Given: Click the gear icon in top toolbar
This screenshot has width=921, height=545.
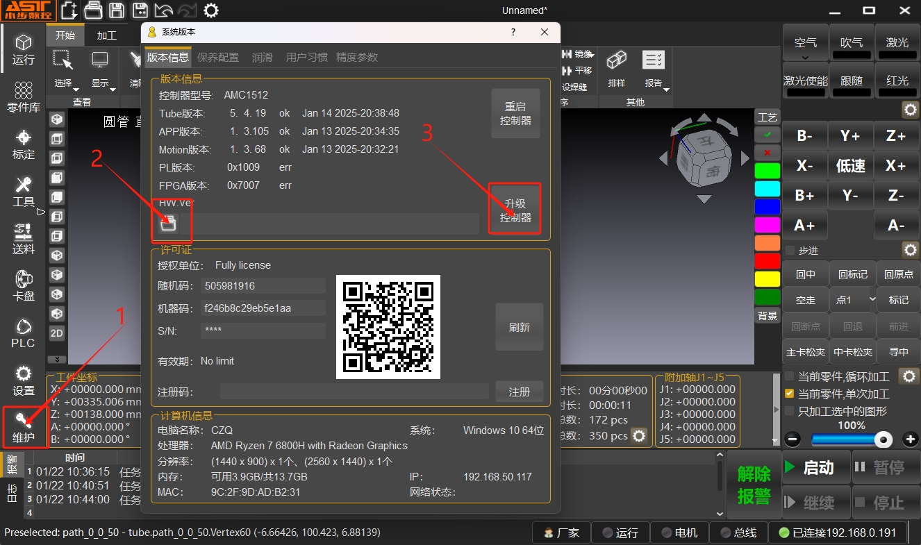Looking at the screenshot, I should pyautogui.click(x=211, y=10).
